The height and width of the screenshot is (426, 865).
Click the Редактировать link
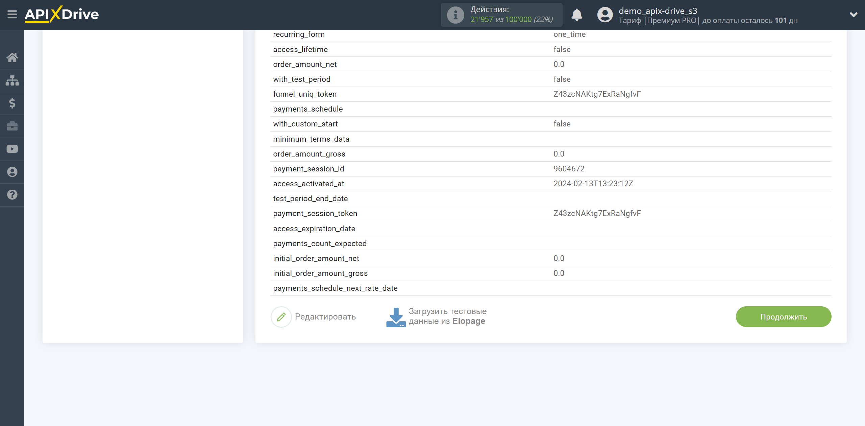point(325,317)
